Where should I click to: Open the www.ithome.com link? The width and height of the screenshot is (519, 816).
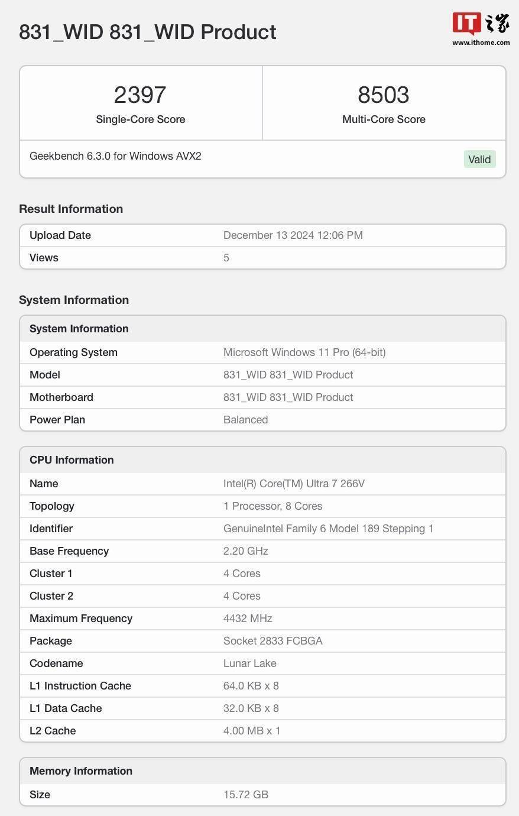click(481, 43)
